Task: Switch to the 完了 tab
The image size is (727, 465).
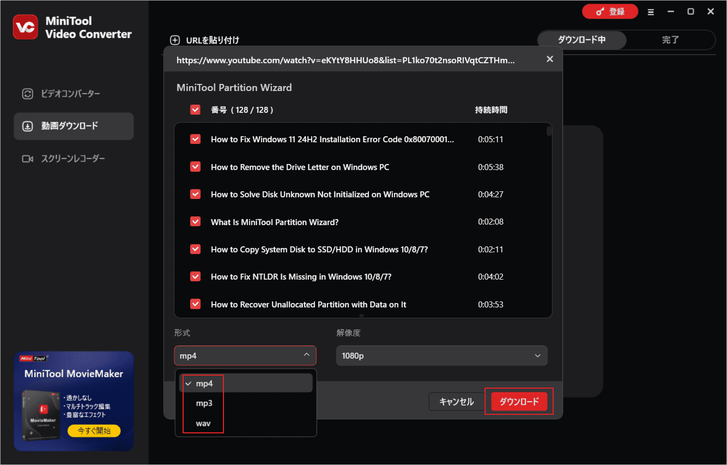Action: tap(670, 40)
